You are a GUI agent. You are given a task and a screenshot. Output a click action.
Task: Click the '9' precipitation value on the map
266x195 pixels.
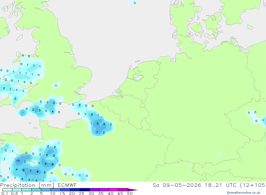click(46, 164)
